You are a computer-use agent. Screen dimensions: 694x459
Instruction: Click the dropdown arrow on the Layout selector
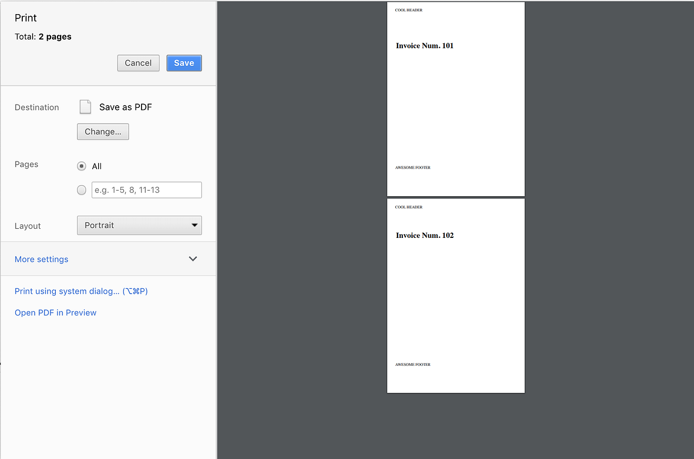tap(194, 225)
